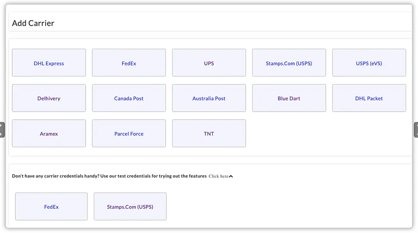418x233 pixels.
Task: Select the DHL Packet carrier
Action: point(369,98)
